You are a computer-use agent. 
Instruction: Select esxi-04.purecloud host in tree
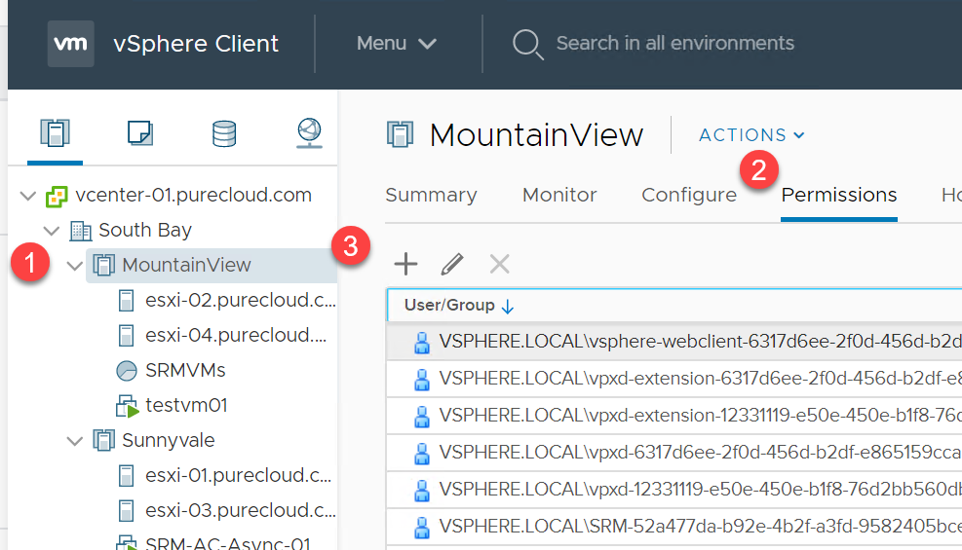coord(236,335)
